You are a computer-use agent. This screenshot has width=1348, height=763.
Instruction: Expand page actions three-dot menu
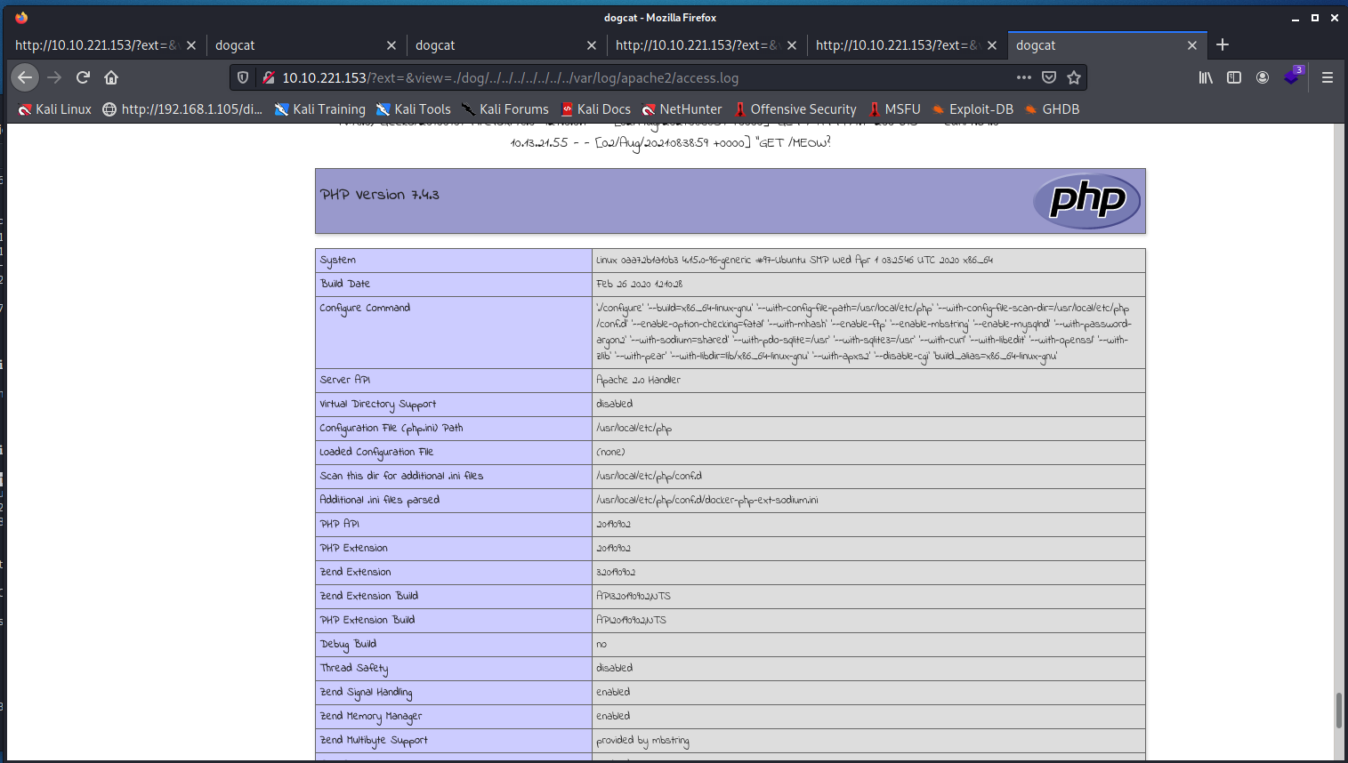point(1024,77)
